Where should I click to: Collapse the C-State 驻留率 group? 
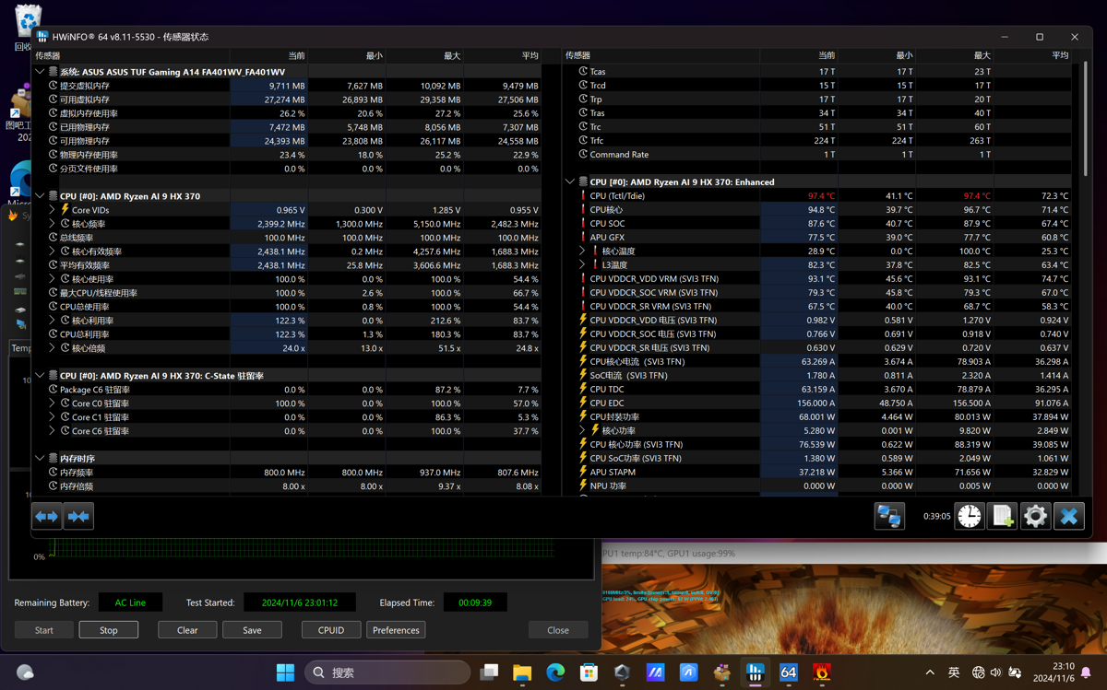pyautogui.click(x=40, y=376)
